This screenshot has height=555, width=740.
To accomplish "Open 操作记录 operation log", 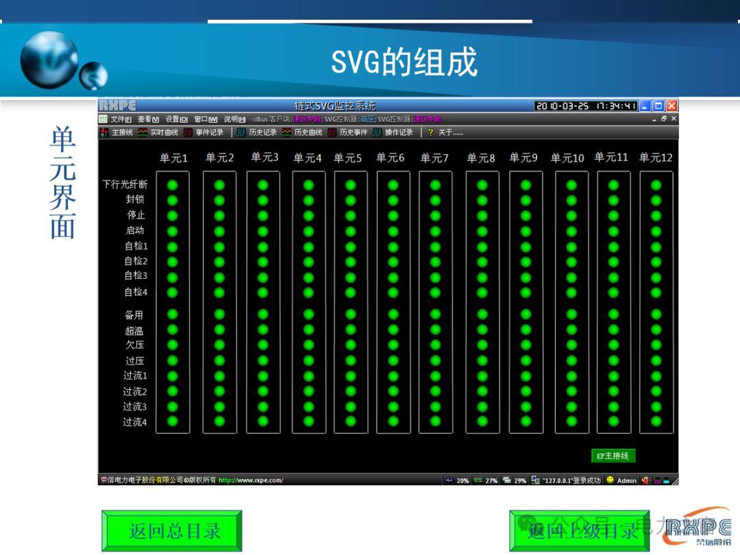I will coord(393,132).
